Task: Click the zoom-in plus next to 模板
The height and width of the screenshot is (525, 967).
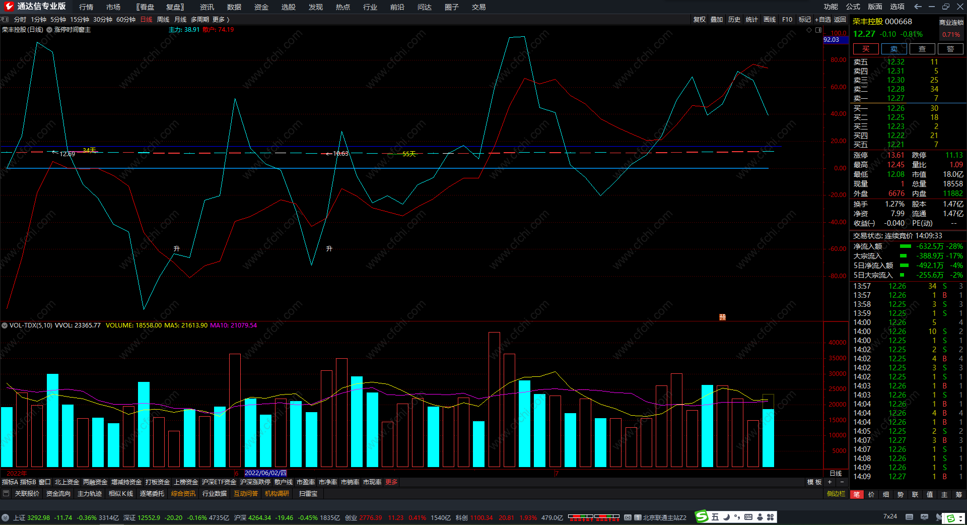Action: pyautogui.click(x=830, y=482)
